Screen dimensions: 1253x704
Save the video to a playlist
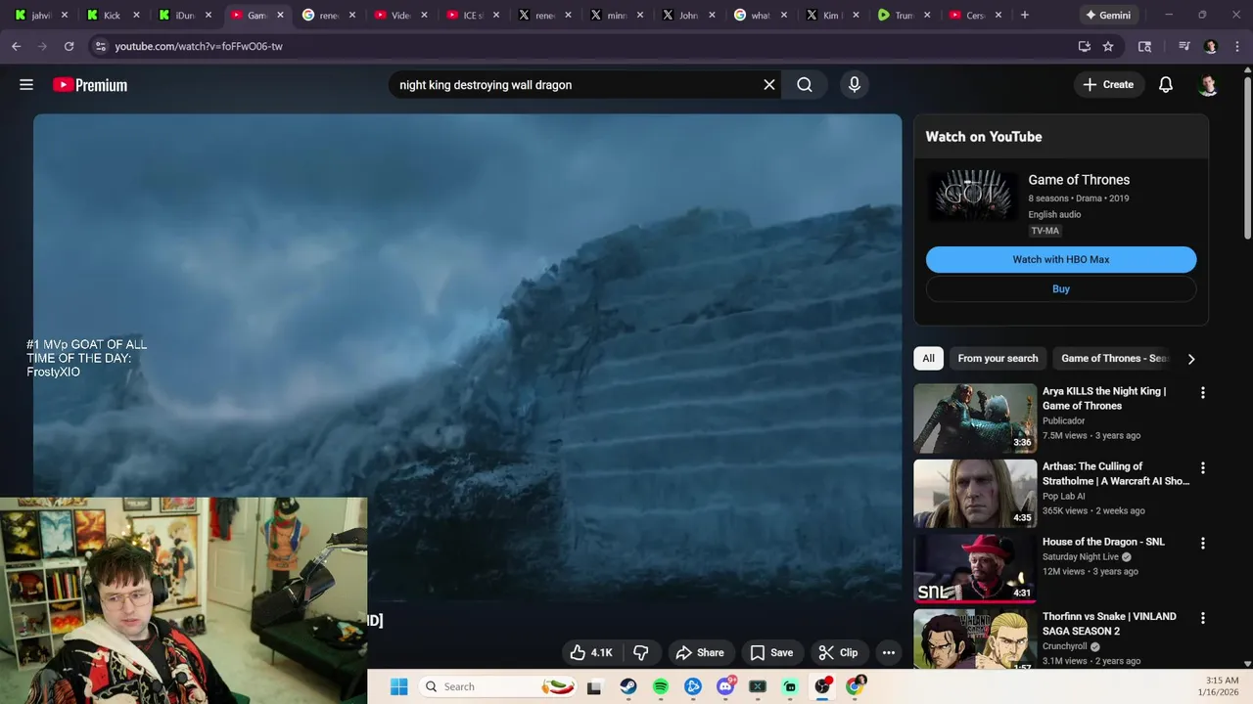point(771,653)
